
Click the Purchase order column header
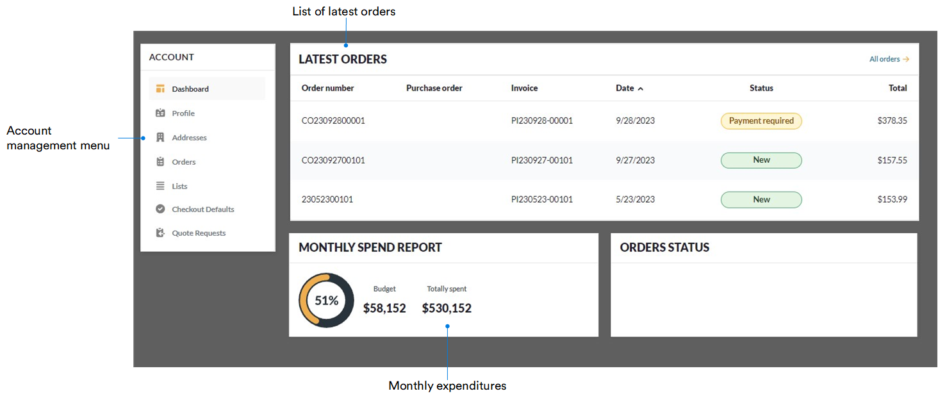click(434, 88)
